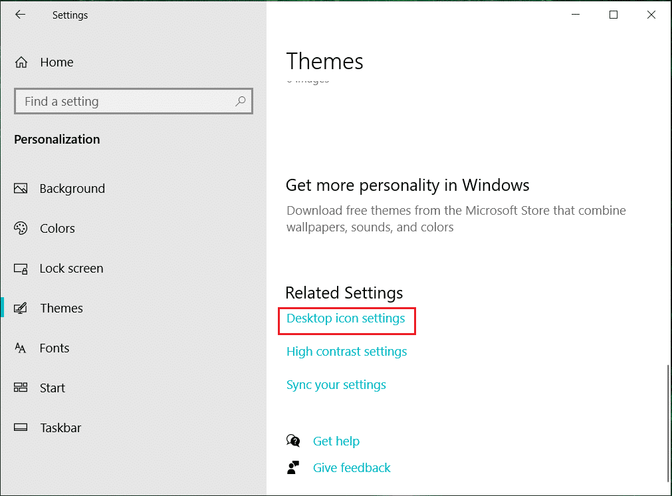
Task: Open the Get help text link
Action: click(336, 441)
